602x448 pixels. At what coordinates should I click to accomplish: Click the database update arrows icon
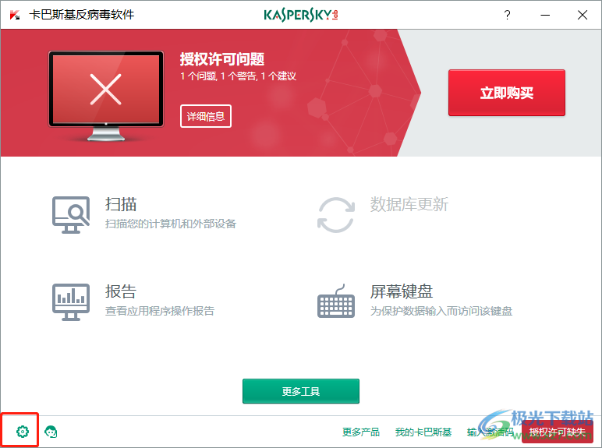[336, 215]
